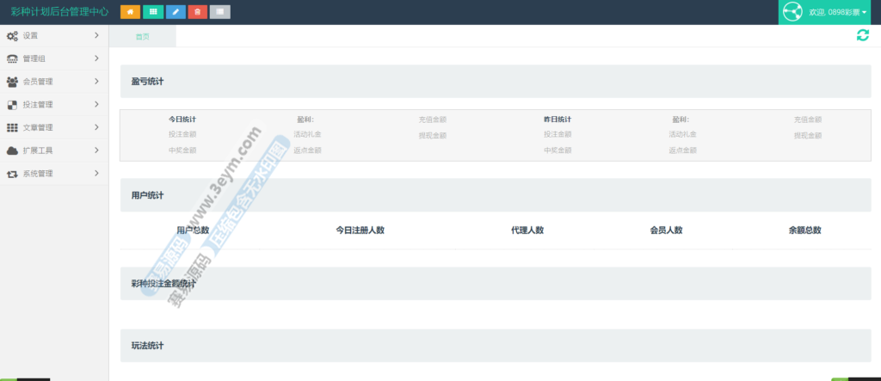This screenshot has width=881, height=381.
Task: Click the green refresh icon
Action: [x=862, y=35]
